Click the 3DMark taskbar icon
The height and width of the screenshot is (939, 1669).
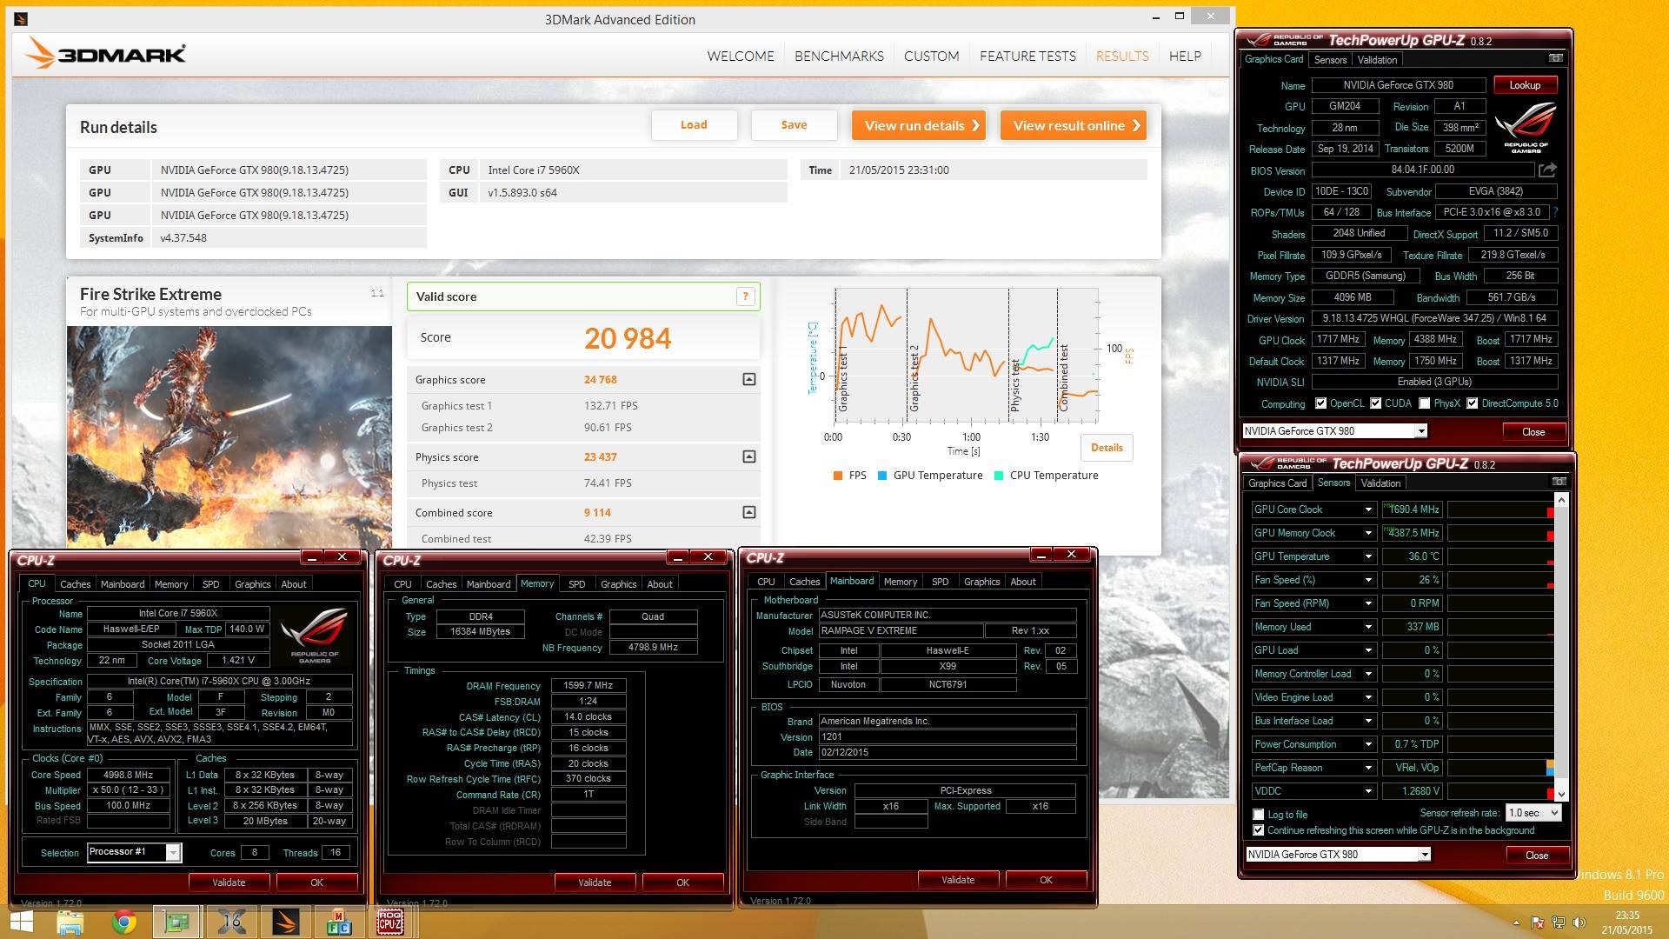tap(286, 922)
